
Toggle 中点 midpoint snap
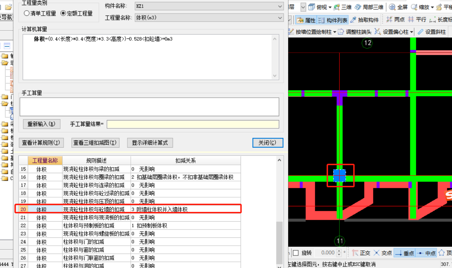[427, 253]
